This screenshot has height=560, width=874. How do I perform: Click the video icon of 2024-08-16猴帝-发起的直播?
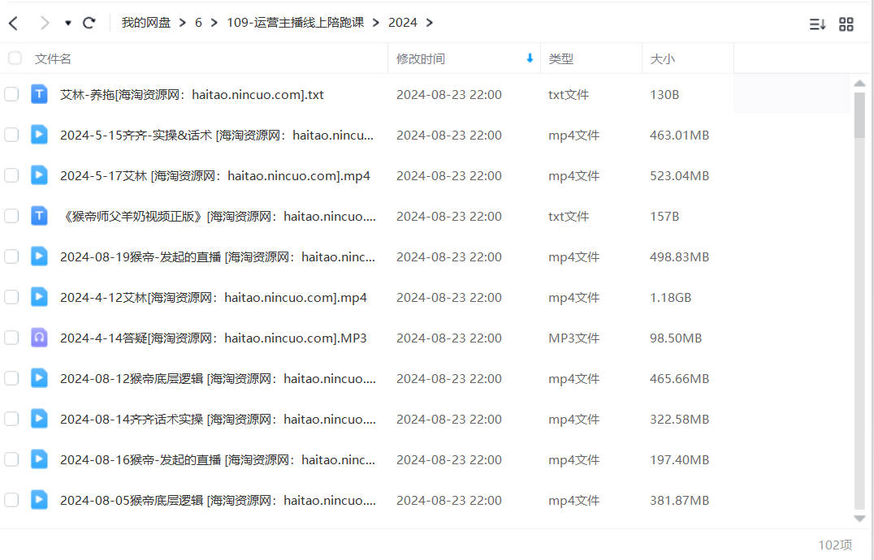tap(39, 460)
